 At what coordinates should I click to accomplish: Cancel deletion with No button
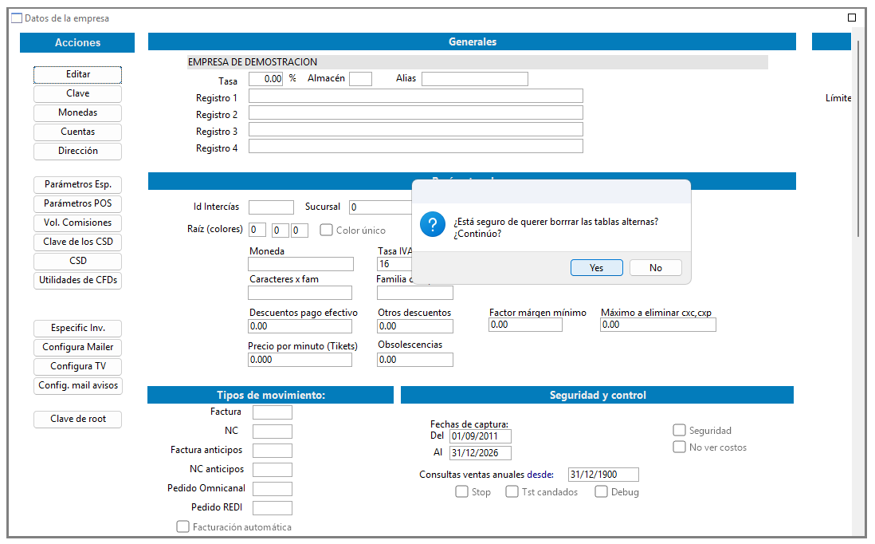coord(656,267)
